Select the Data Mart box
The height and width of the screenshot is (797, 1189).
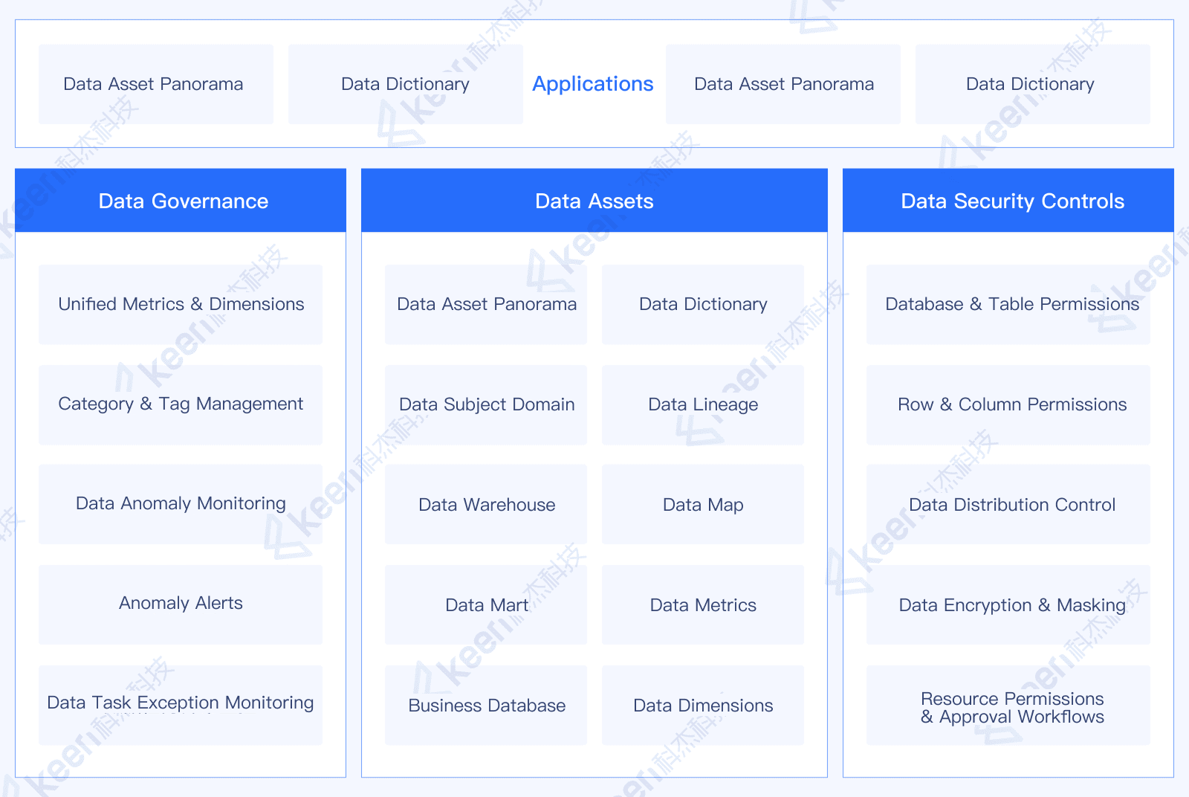[x=486, y=605]
